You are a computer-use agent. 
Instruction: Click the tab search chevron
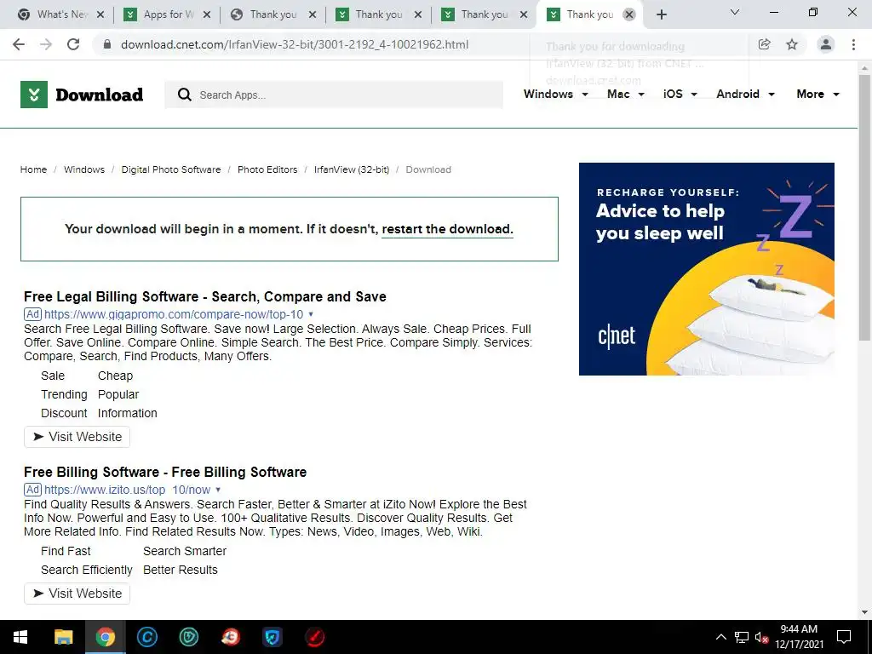(x=735, y=12)
